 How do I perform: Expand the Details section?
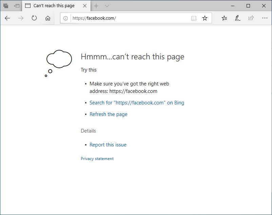pos(88,131)
